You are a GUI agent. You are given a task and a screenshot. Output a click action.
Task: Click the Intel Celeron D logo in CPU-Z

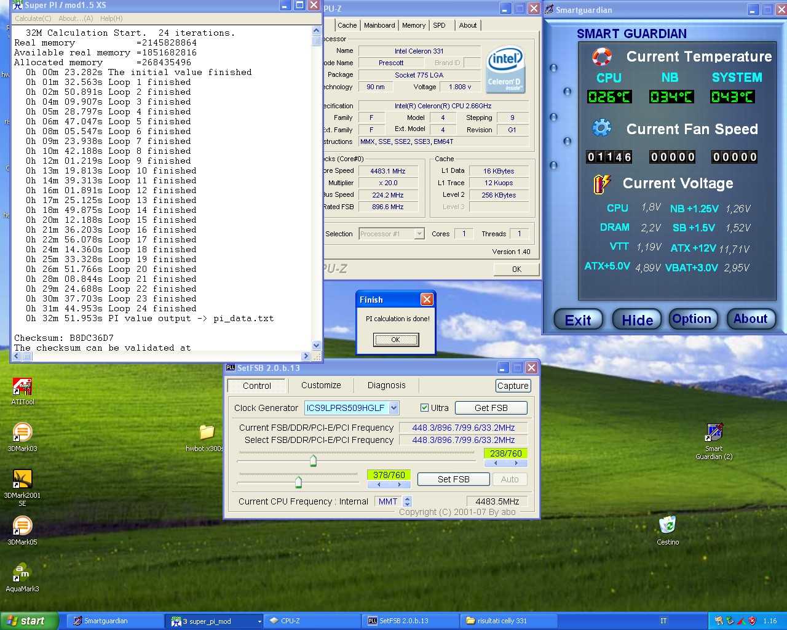tap(505, 70)
